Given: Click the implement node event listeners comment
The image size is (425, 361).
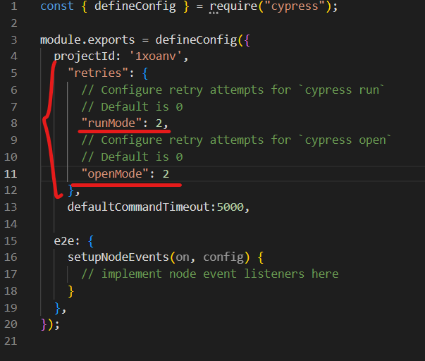Looking at the screenshot, I should click(x=210, y=274).
